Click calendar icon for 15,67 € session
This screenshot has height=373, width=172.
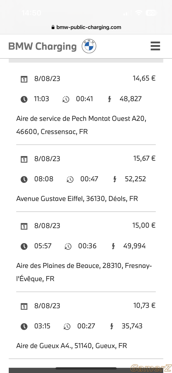click(x=24, y=159)
